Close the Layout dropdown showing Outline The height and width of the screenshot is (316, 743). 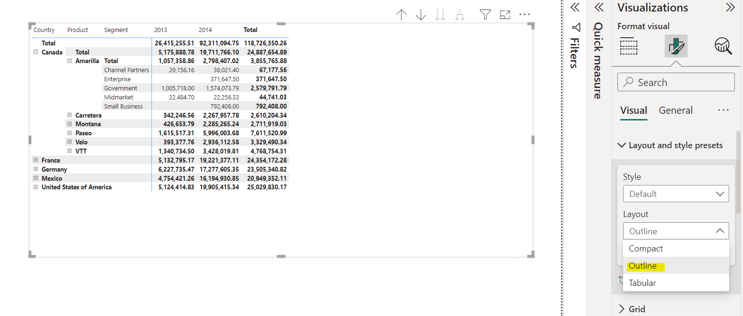(x=676, y=231)
